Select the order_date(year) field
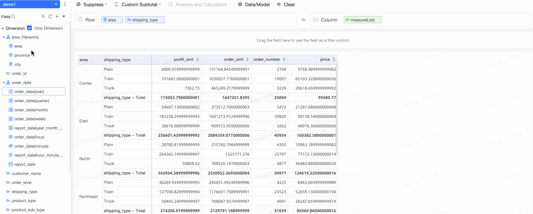Viewport: 533px width, 214px height. tap(34, 92)
